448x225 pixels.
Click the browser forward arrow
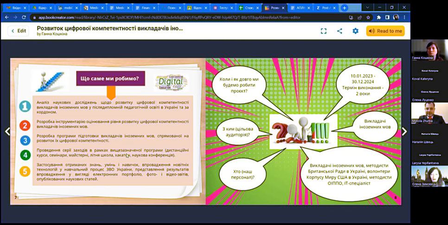(15, 18)
